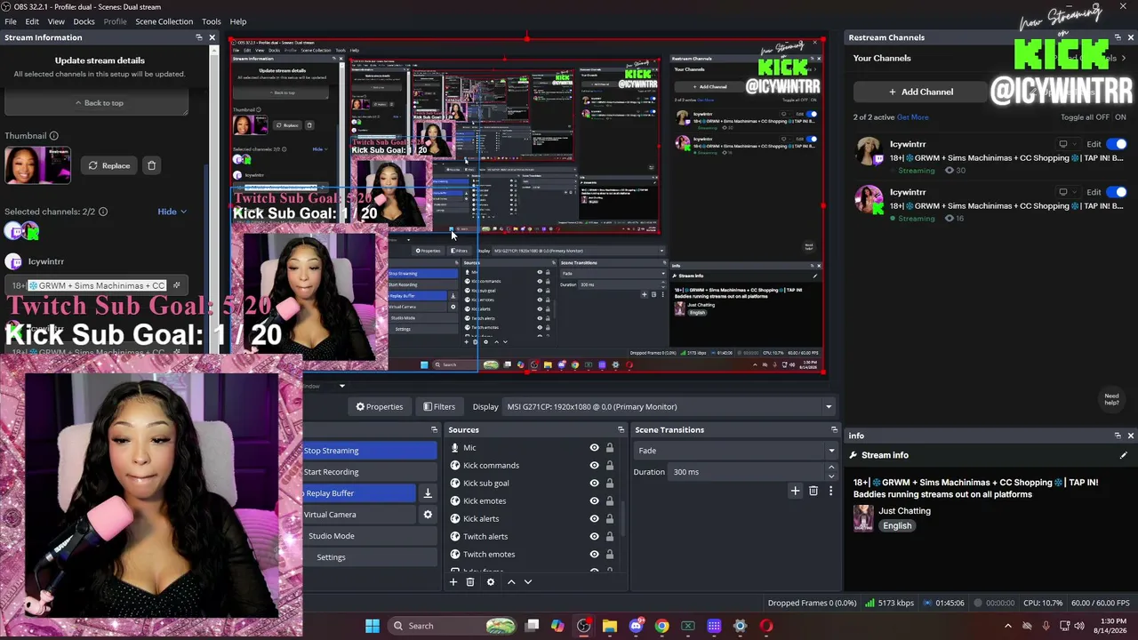Edit stream info with the pencil icon

(1123, 455)
